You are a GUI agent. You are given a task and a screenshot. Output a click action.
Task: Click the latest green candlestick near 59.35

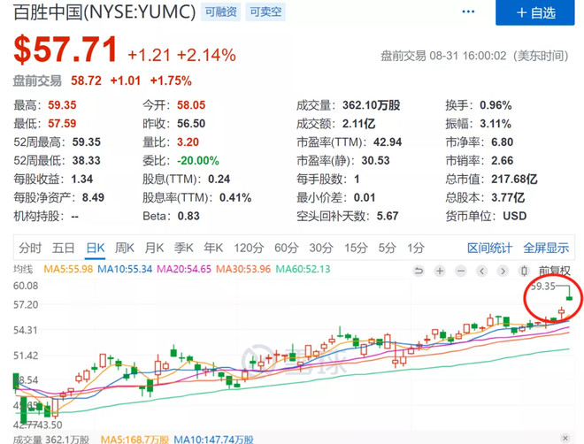569,298
